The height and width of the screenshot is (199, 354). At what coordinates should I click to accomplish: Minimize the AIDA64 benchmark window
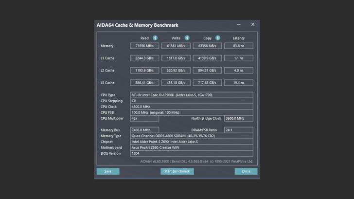[x=239, y=25]
